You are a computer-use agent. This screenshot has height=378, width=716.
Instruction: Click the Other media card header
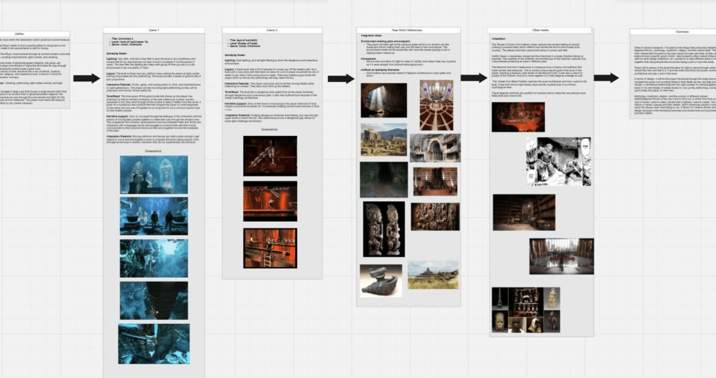tap(540, 31)
